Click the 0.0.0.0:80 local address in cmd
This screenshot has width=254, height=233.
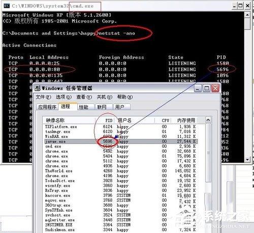[x=45, y=69]
